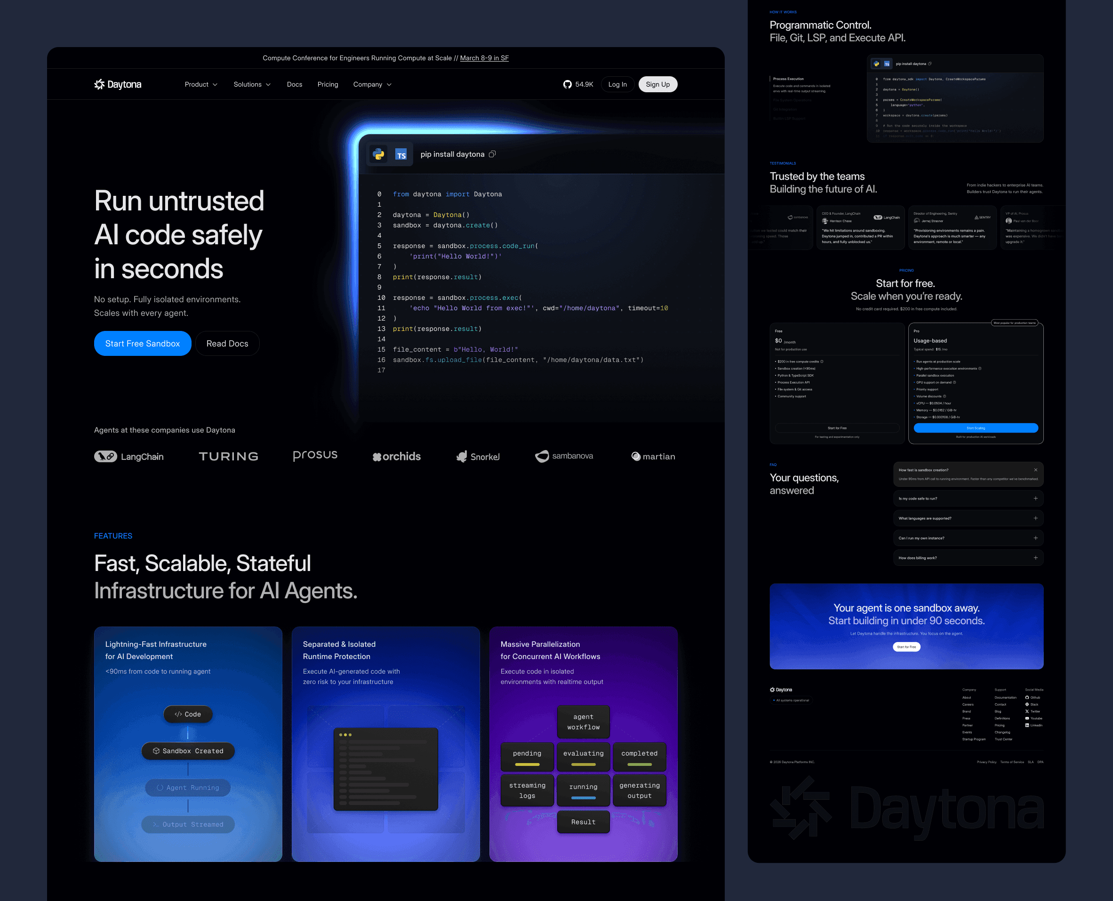
Task: Expand 'Is my code safe to run?' question
Action: click(1036, 498)
